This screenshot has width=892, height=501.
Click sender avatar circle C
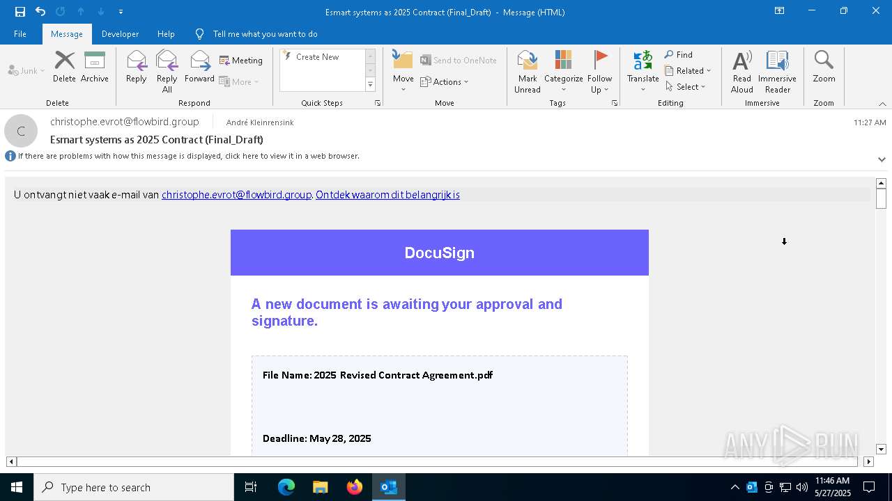click(x=21, y=131)
